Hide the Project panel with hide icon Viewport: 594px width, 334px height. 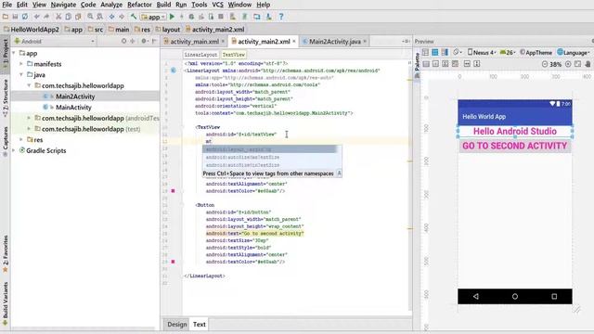tap(154, 41)
